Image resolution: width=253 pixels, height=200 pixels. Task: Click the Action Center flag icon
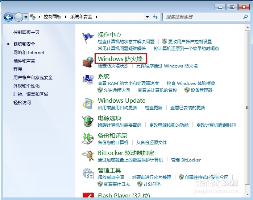(x=88, y=38)
